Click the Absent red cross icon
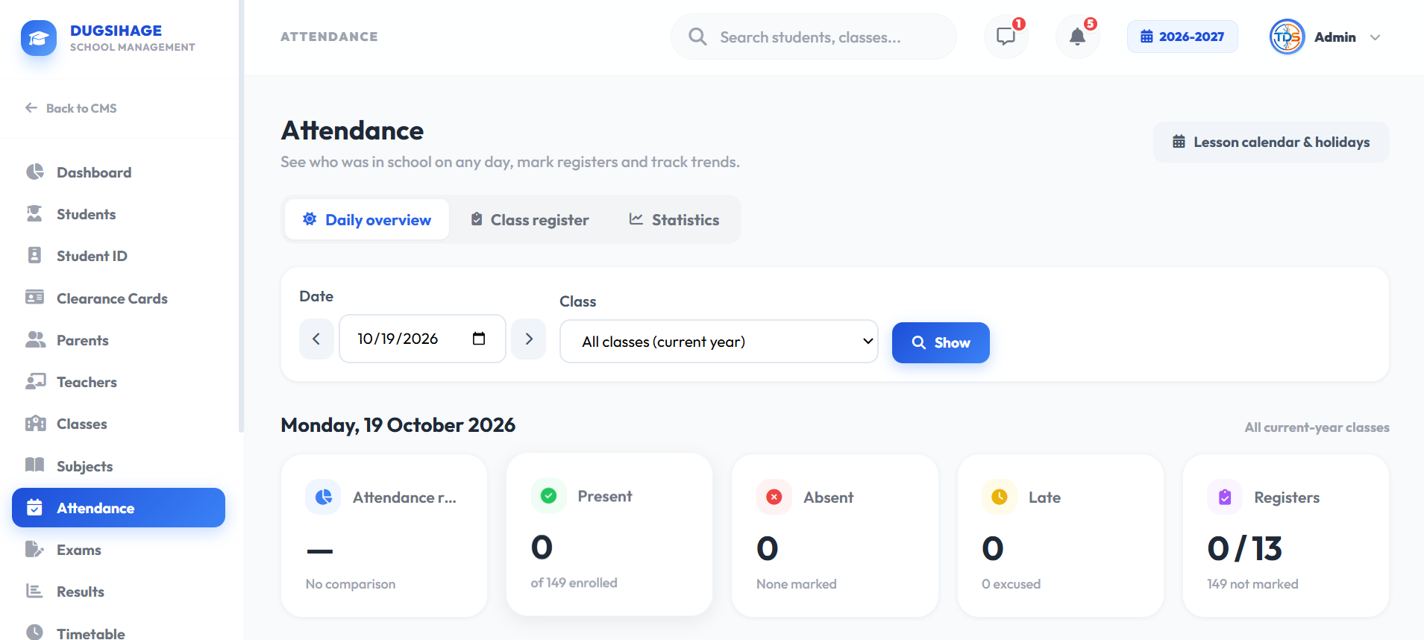The image size is (1424, 640). tap(774, 497)
